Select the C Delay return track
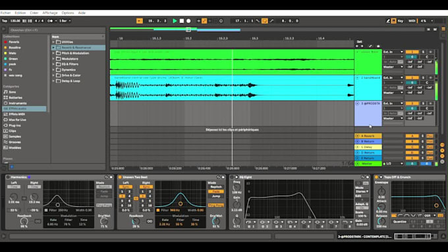This screenshot has height=252, width=448. [368, 147]
